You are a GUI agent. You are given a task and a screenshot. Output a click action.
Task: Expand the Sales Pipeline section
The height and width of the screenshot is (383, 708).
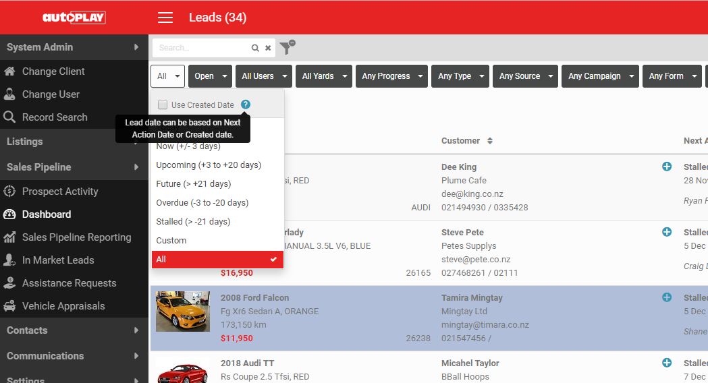pyautogui.click(x=74, y=167)
